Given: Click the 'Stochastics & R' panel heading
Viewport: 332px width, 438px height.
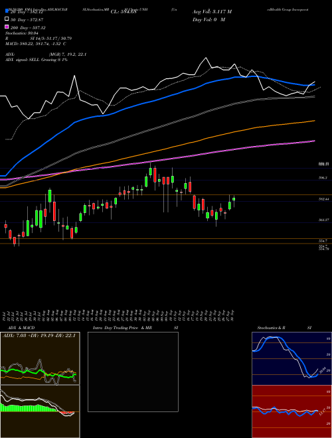Looking at the screenshot, I should point(271,328).
